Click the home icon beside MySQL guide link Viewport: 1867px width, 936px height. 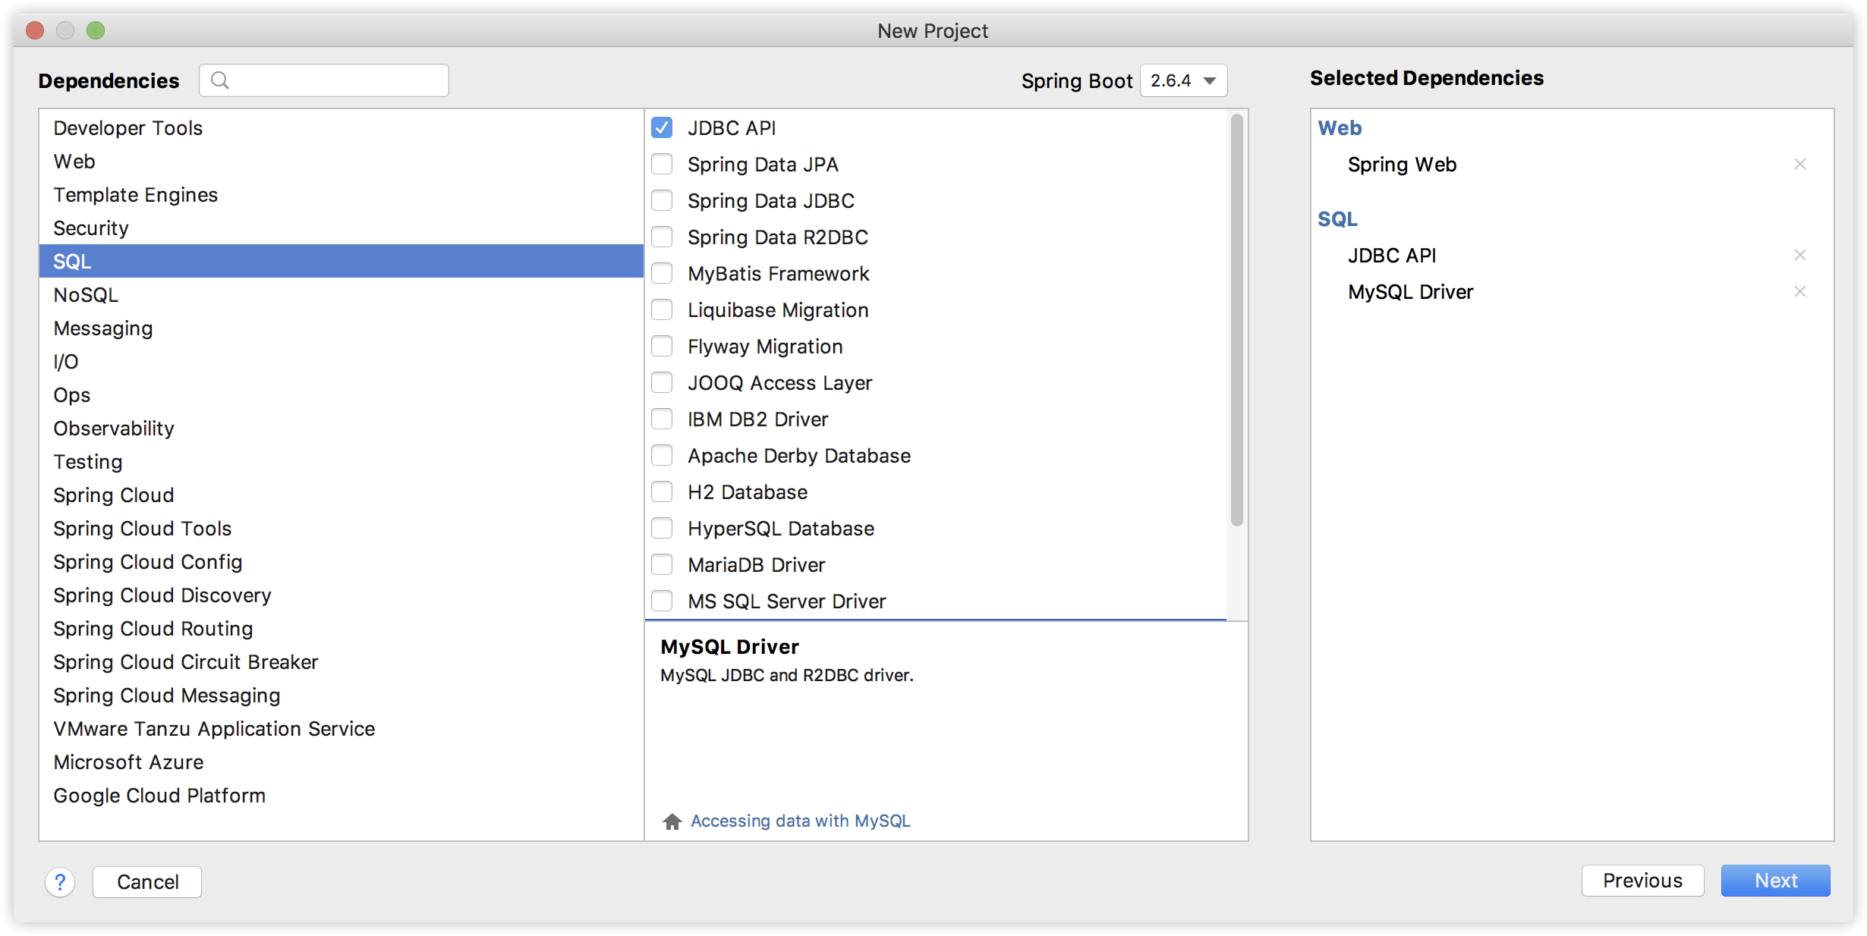click(672, 821)
